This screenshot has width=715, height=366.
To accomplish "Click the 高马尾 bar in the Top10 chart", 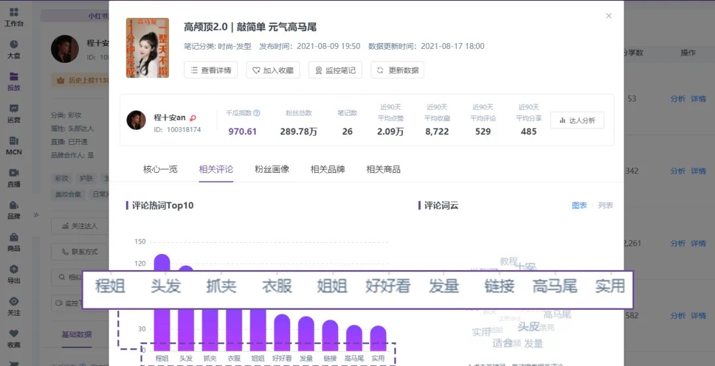I will pyautogui.click(x=354, y=338).
